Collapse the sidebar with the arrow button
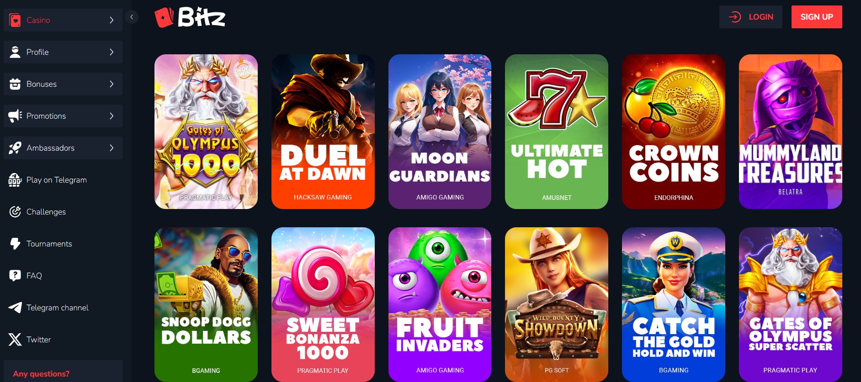Viewport: 861px width, 382px height. point(132,17)
